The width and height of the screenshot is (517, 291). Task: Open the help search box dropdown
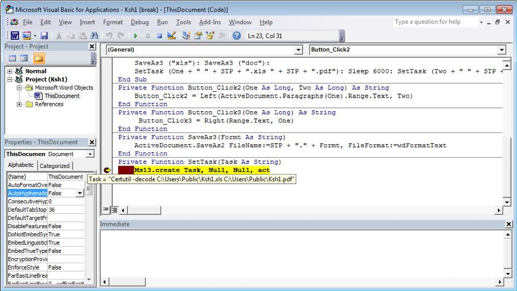click(481, 23)
